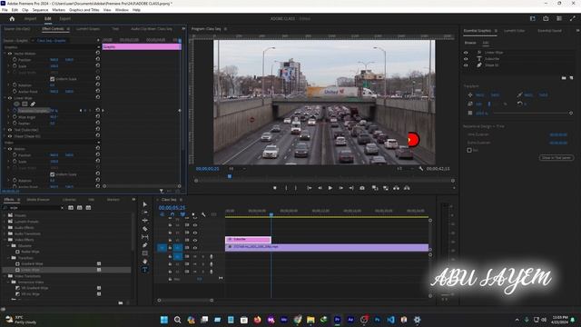Click the Insert button in Program monitor
The width and height of the screenshot is (581, 327).
tap(375, 188)
